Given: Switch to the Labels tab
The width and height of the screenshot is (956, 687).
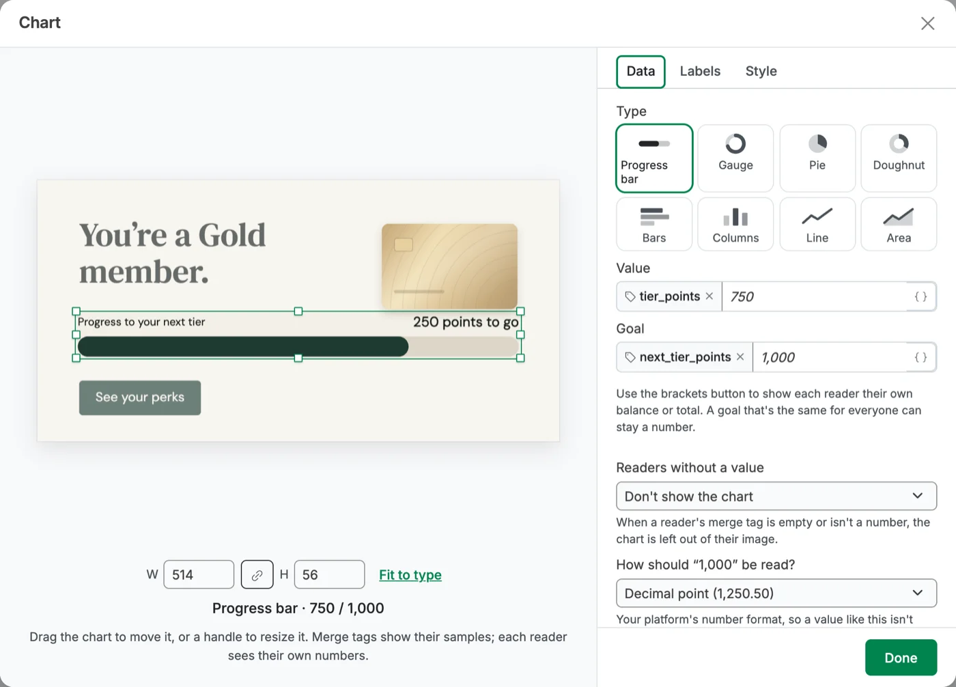Looking at the screenshot, I should (x=700, y=72).
